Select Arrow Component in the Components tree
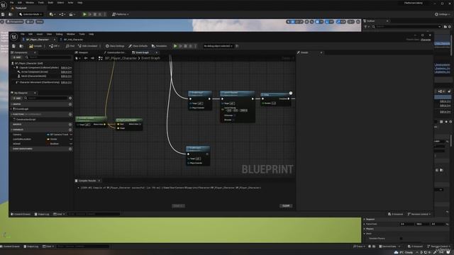 35,72
